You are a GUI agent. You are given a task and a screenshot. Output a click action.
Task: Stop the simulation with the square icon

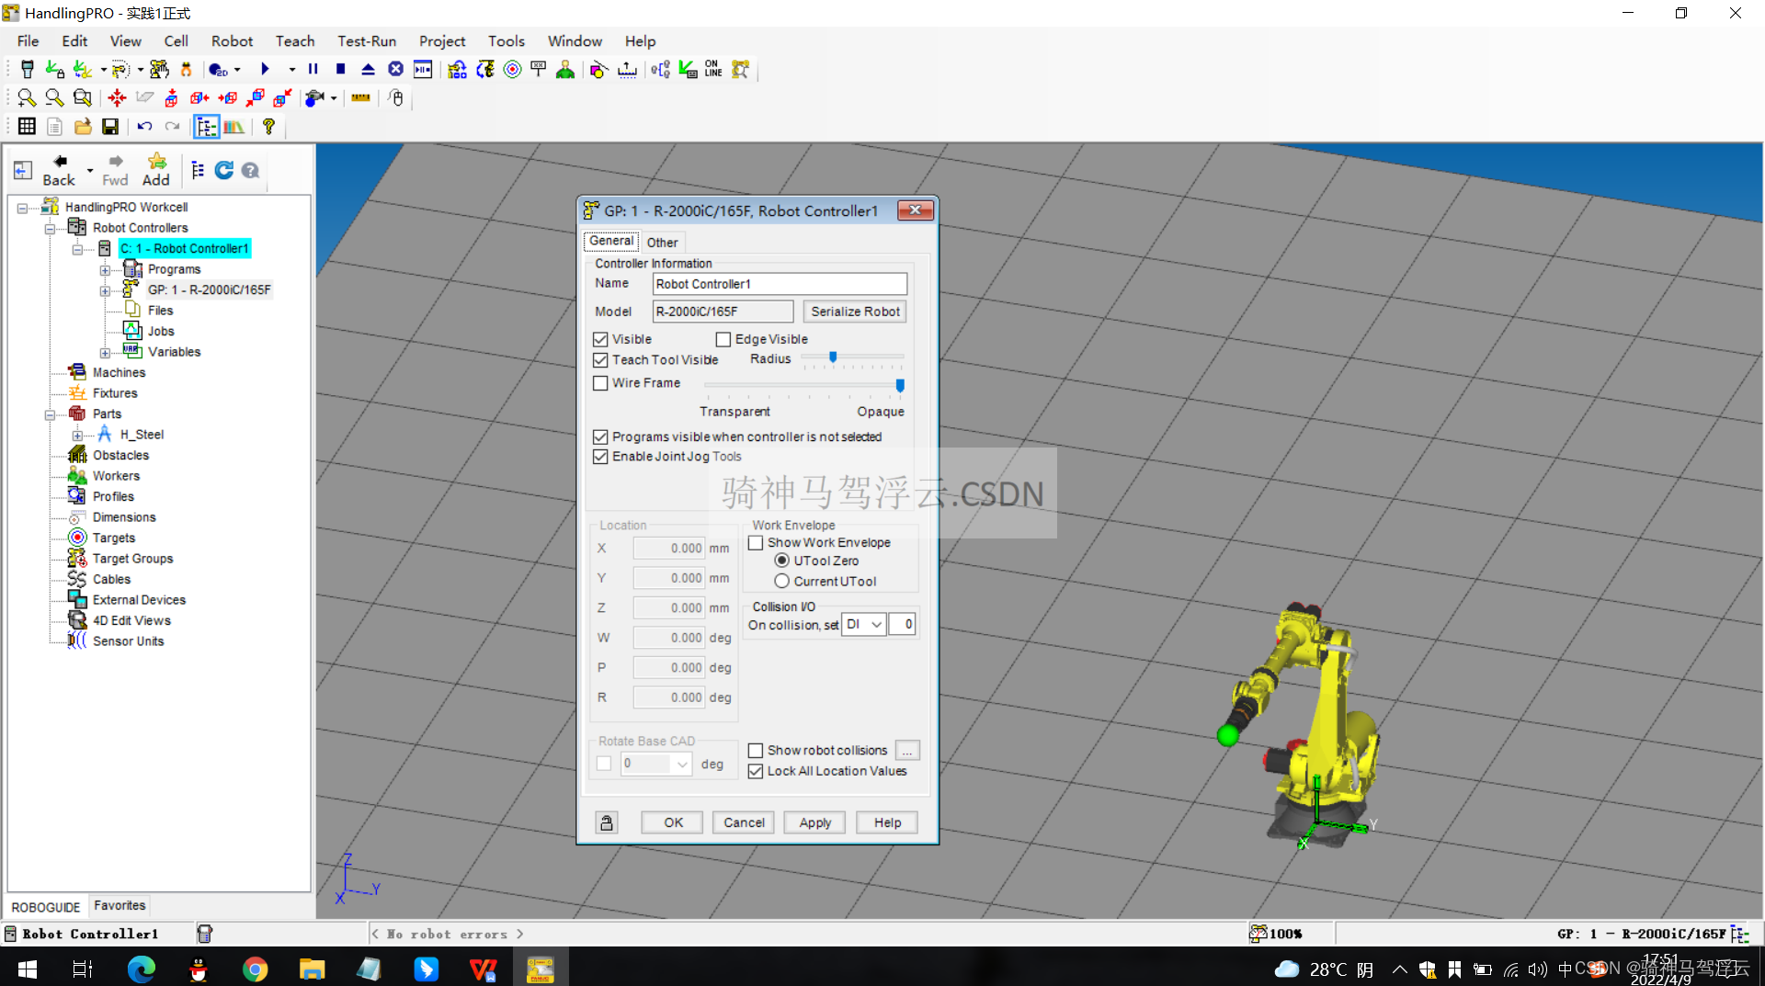(x=341, y=70)
